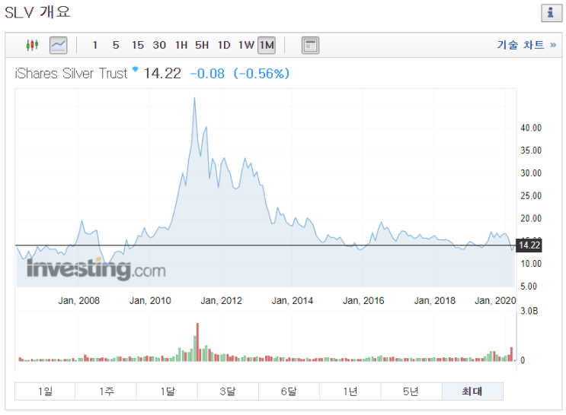Click the 10.00 price axis label
This screenshot has height=415, width=566.
531,264
